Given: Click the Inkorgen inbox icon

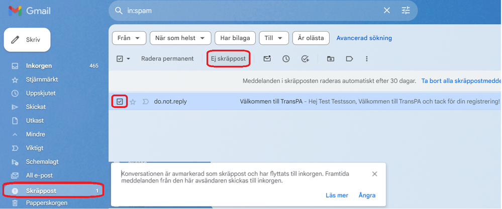Looking at the screenshot, I should click(x=15, y=66).
